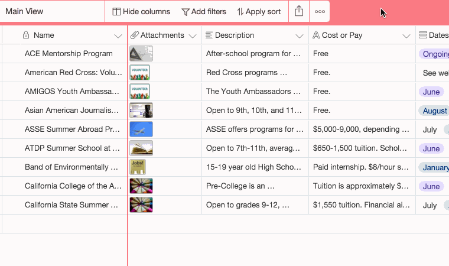Open Hide columns menu
The width and height of the screenshot is (449, 266).
click(x=141, y=11)
